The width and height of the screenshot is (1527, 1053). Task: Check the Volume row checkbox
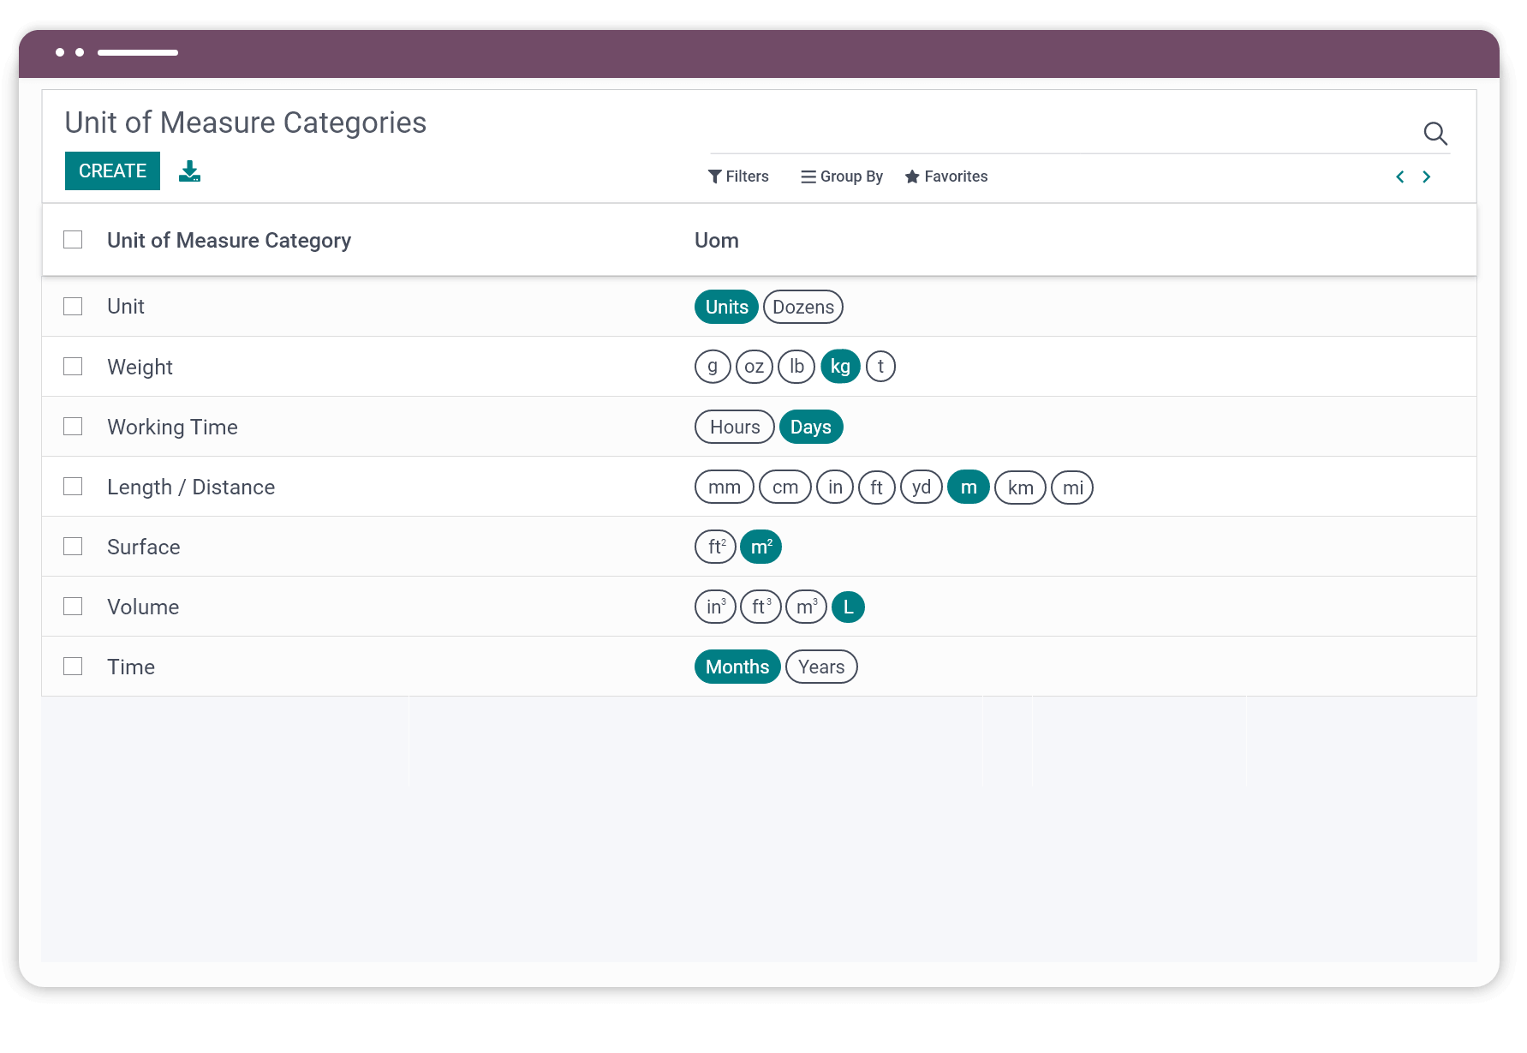click(x=73, y=606)
